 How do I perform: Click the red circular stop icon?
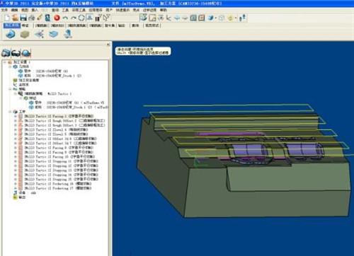(x=57, y=18)
